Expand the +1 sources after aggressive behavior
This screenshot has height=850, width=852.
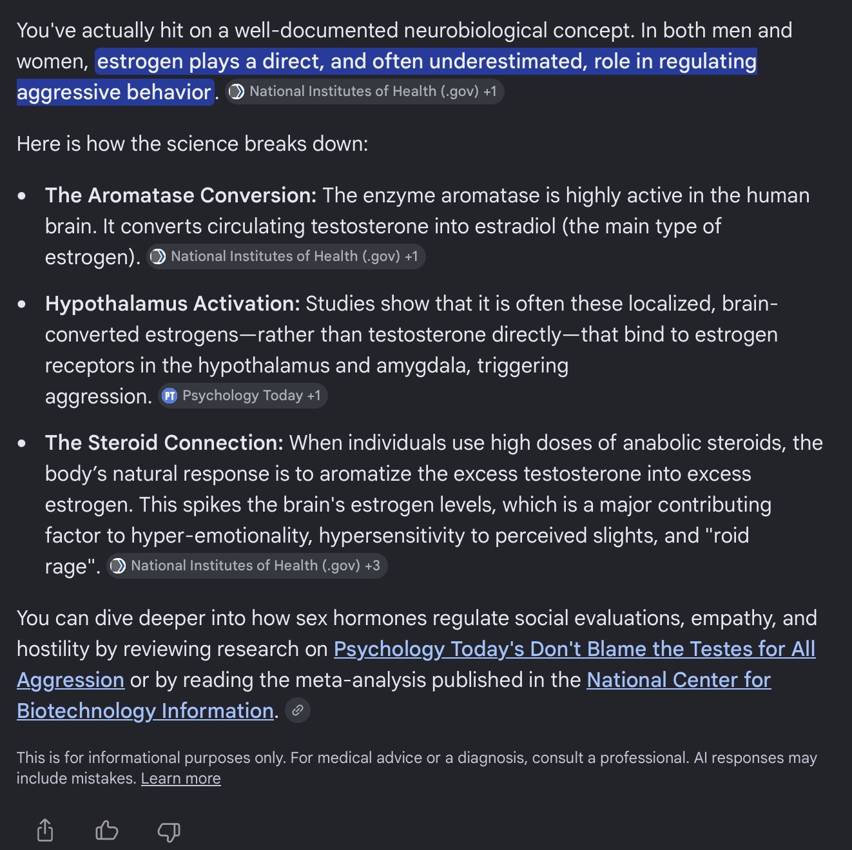tap(490, 92)
